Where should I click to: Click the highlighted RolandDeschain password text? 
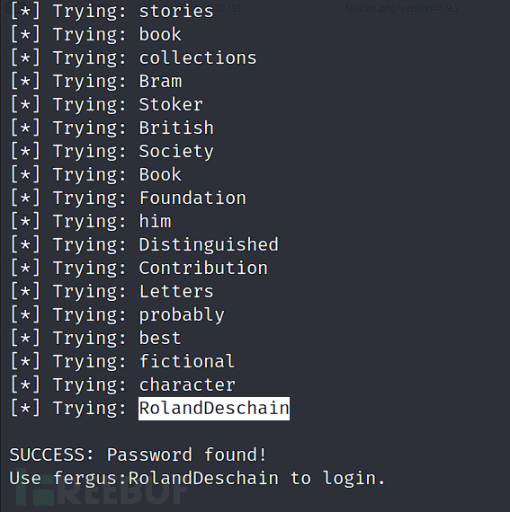pos(214,409)
